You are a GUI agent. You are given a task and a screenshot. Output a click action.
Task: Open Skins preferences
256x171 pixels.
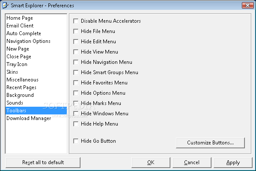pos(36,72)
